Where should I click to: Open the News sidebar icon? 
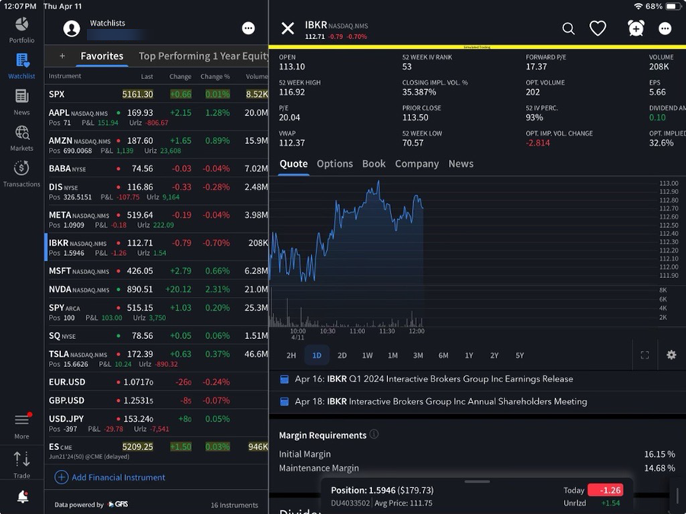tap(21, 101)
